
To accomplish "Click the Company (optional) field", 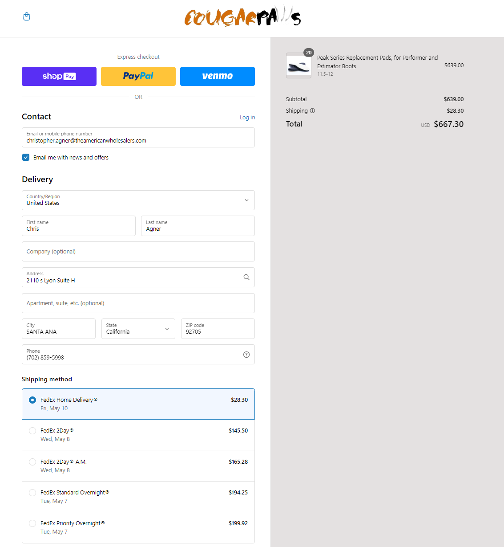I will 138,252.
